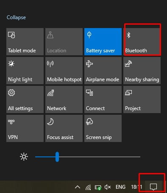Click the battery tray icon
The height and width of the screenshot is (193, 167).
(98, 187)
